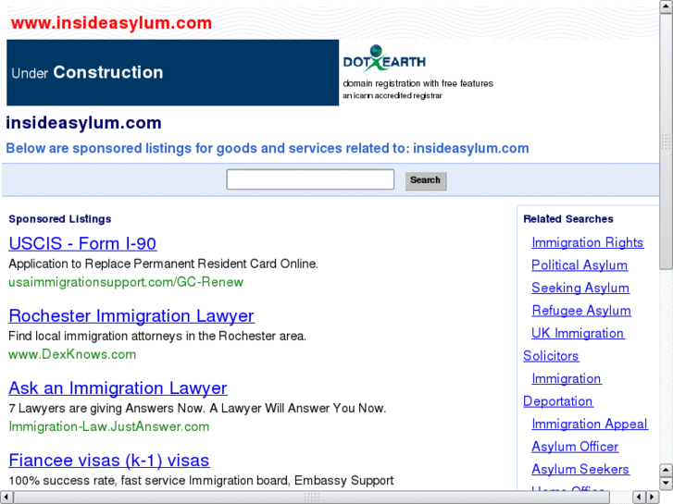Click 'Find local immigration attorneys in the Rochester area.' text
Screen dimensions: 673x504
157,336
